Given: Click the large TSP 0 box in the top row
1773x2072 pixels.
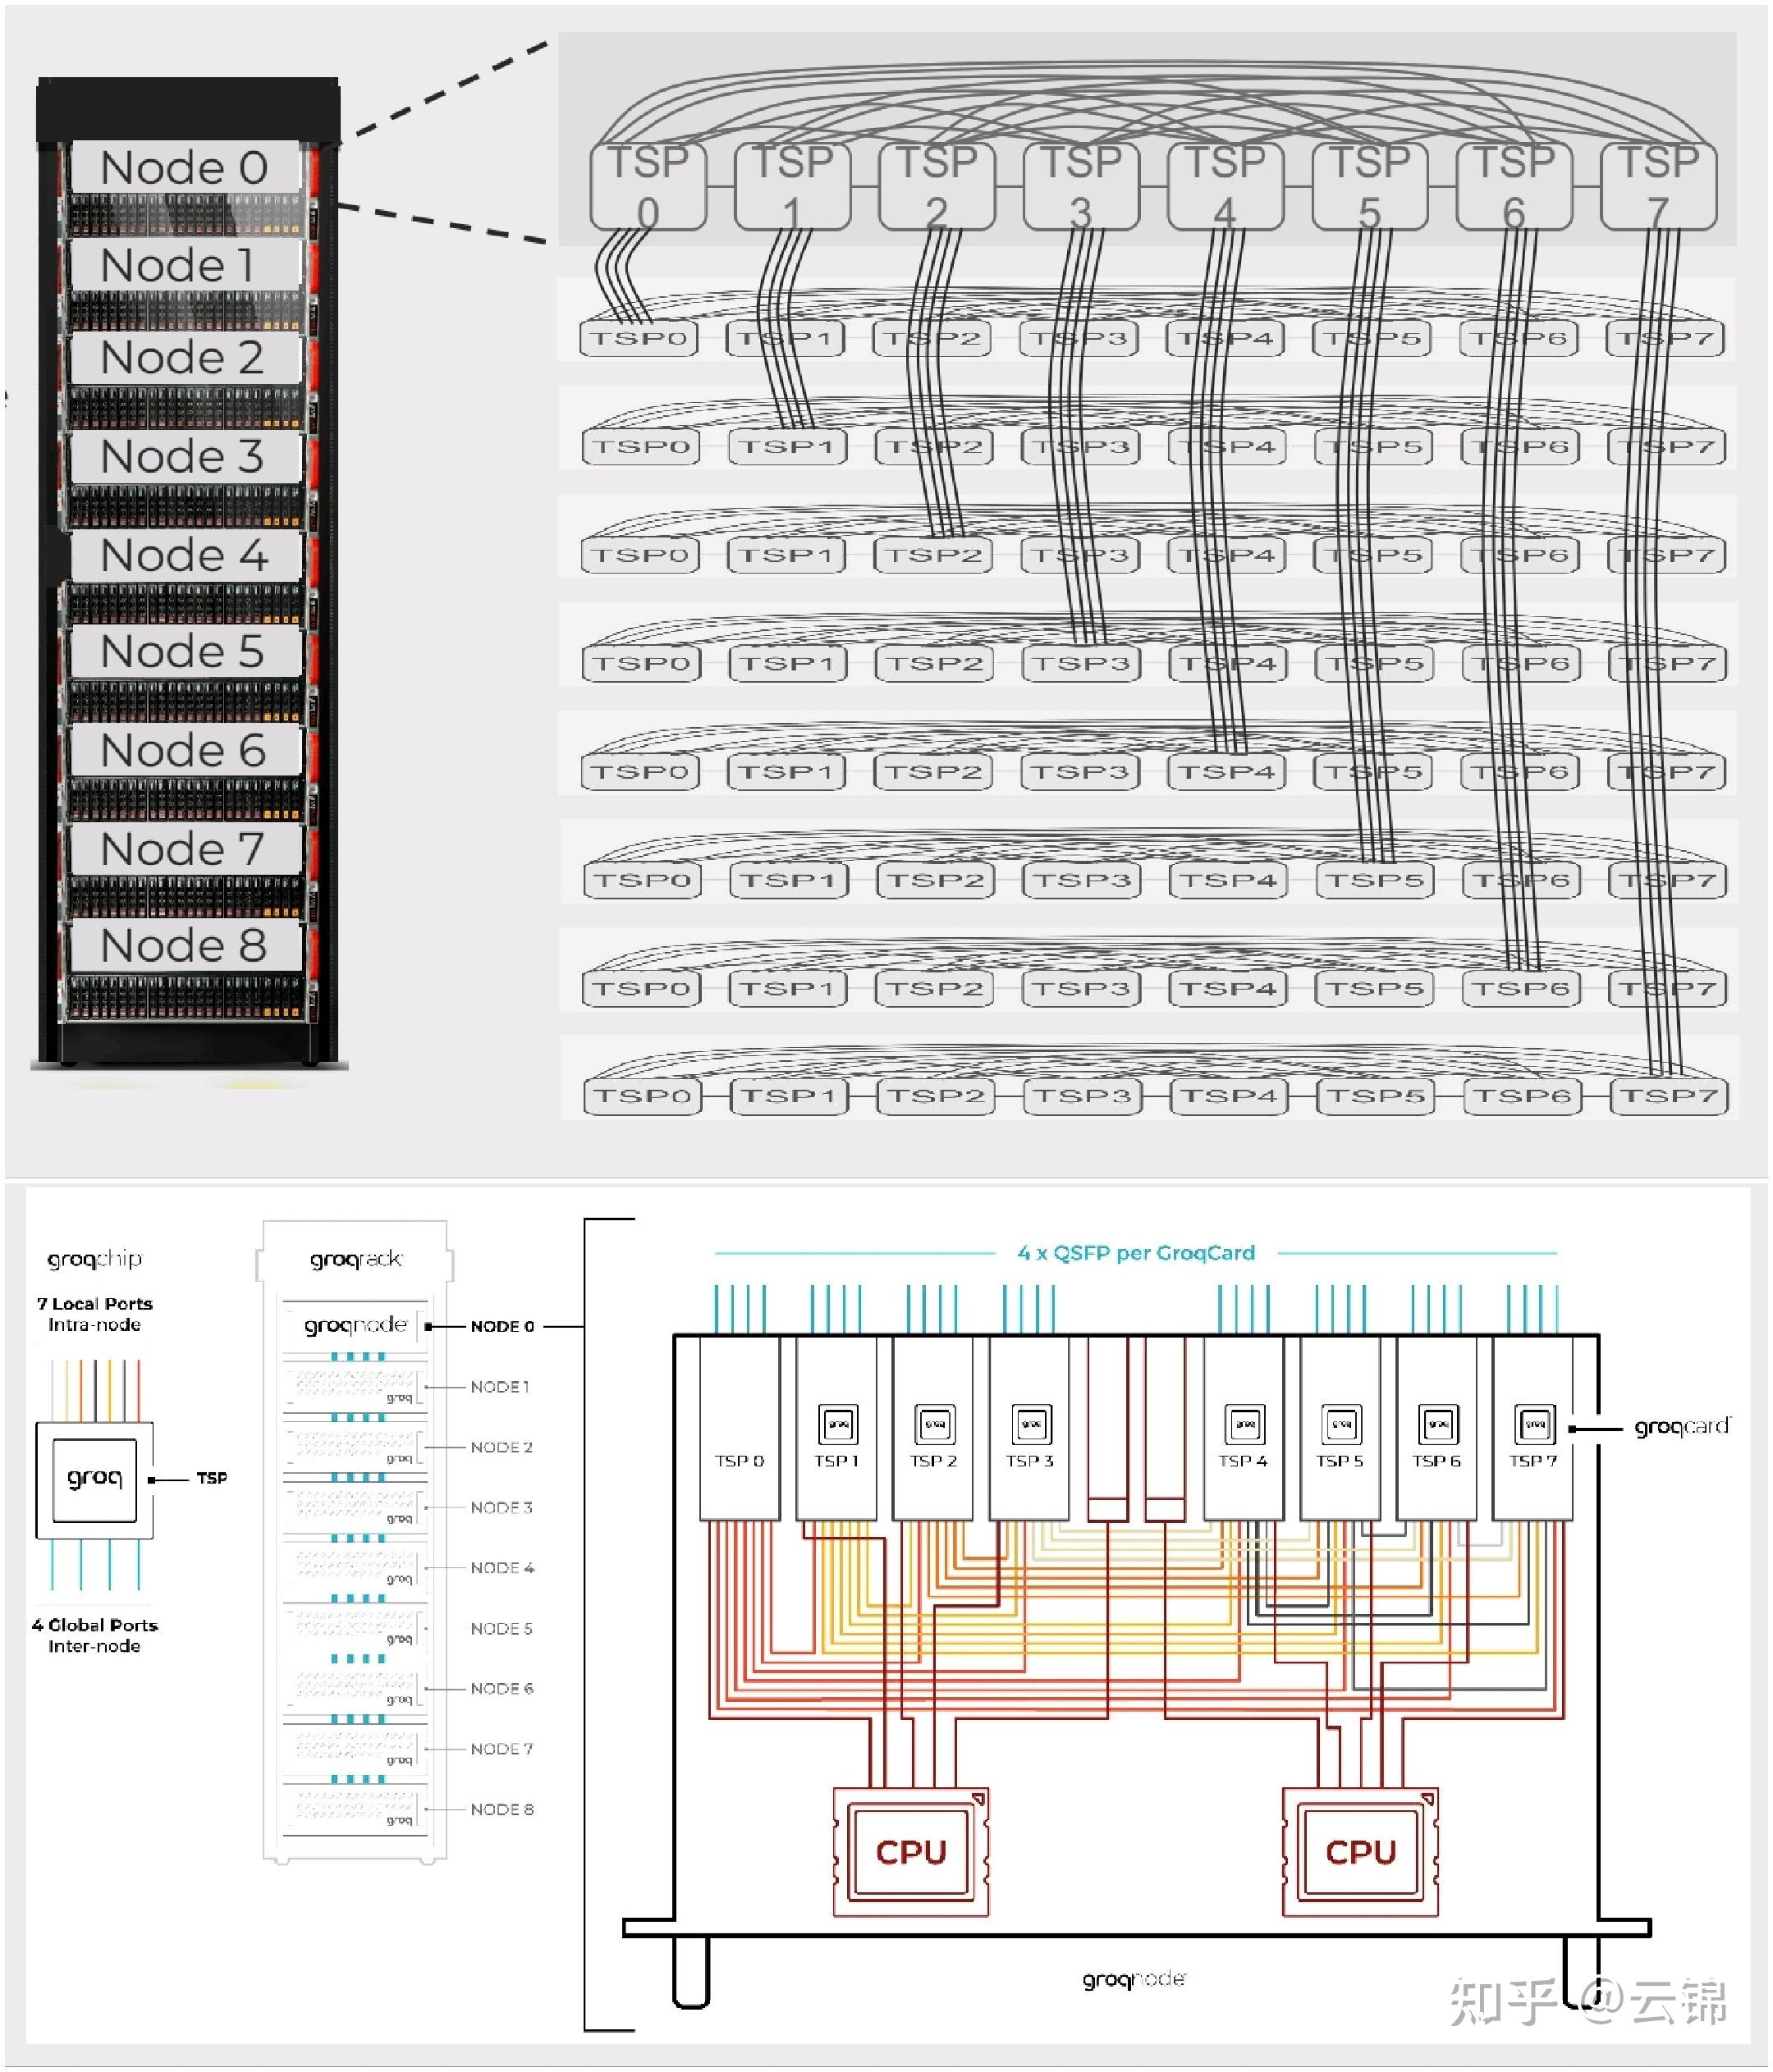Looking at the screenshot, I should click(648, 186).
